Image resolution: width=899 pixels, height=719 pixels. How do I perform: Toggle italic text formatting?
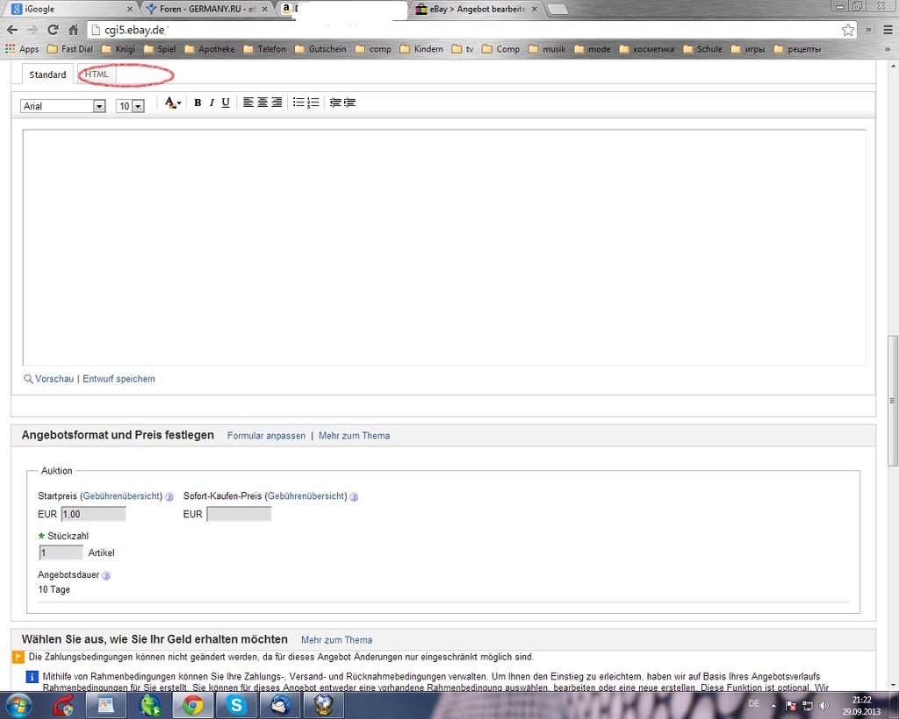[212, 103]
